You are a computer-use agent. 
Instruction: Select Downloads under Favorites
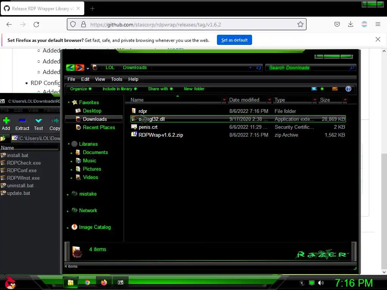click(94, 119)
